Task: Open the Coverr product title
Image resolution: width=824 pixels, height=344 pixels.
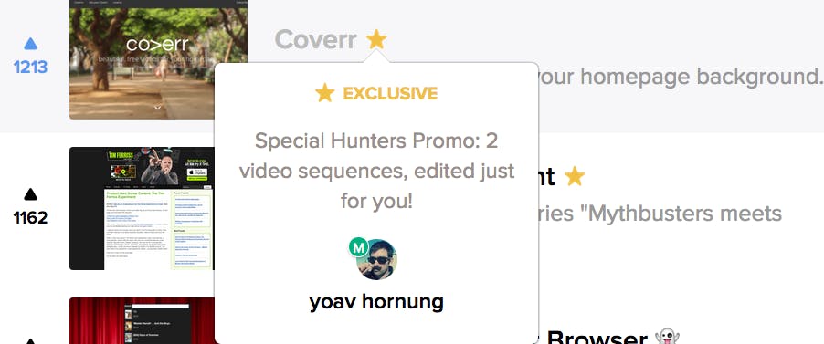Action: (315, 40)
